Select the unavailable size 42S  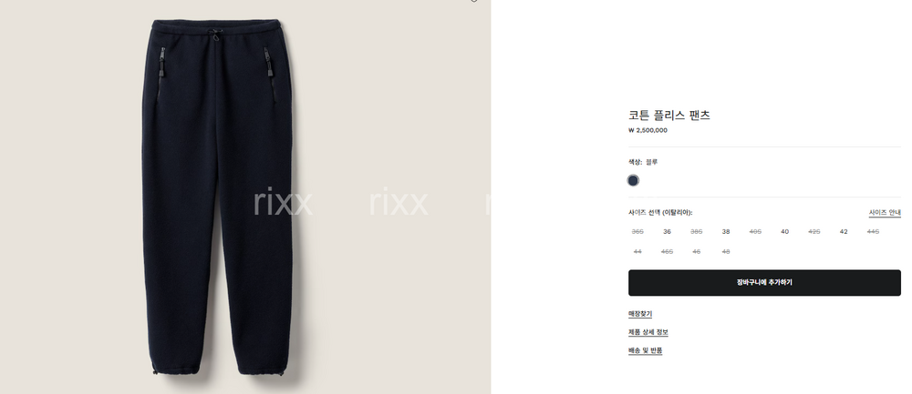pyautogui.click(x=814, y=231)
